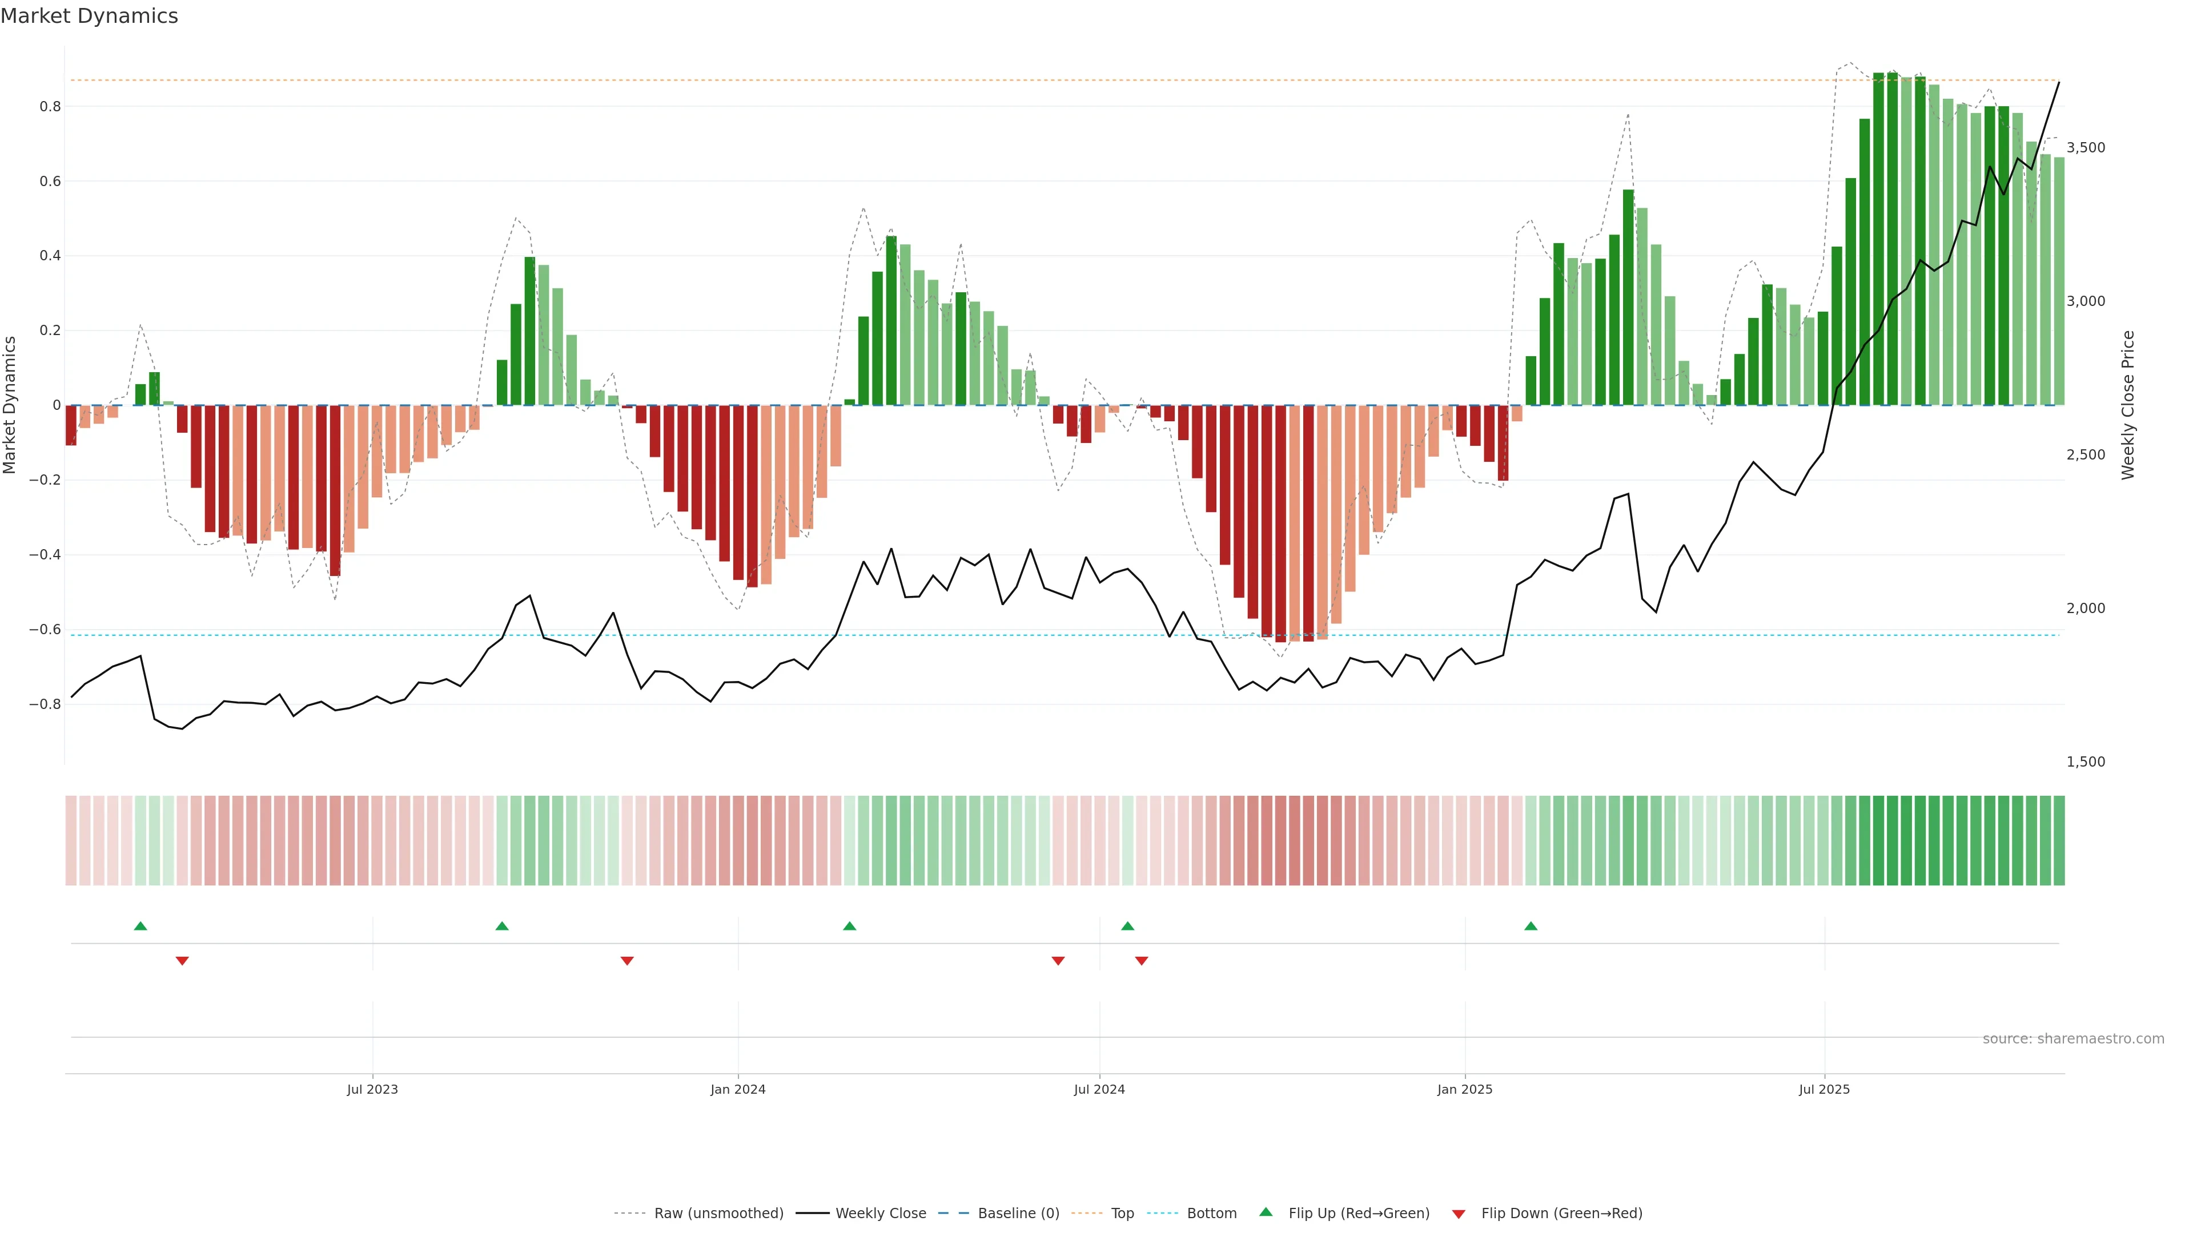
Task: Click the Flip Down (Green→Red) legend label
Action: point(1561,1214)
